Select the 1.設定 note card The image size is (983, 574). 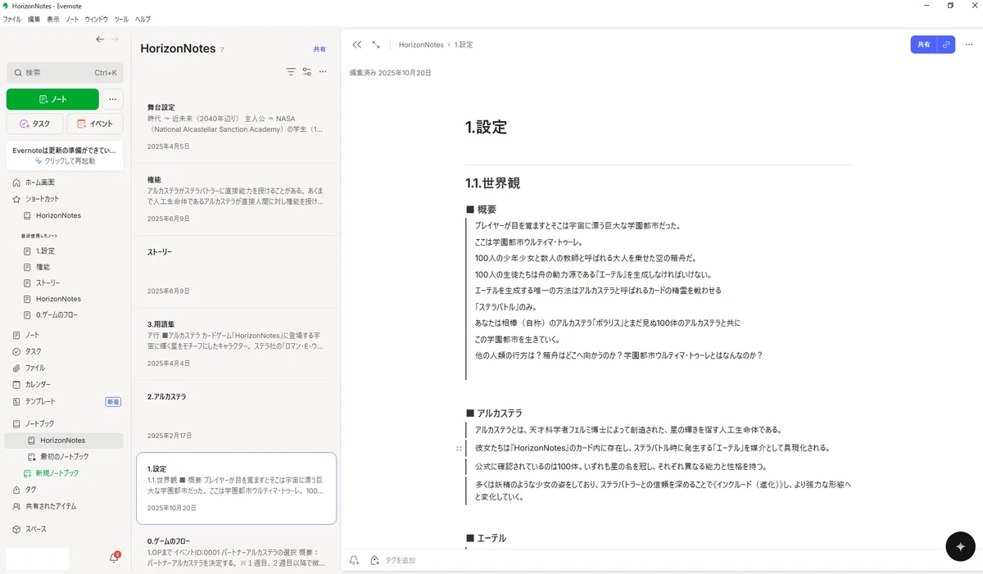pyautogui.click(x=236, y=488)
